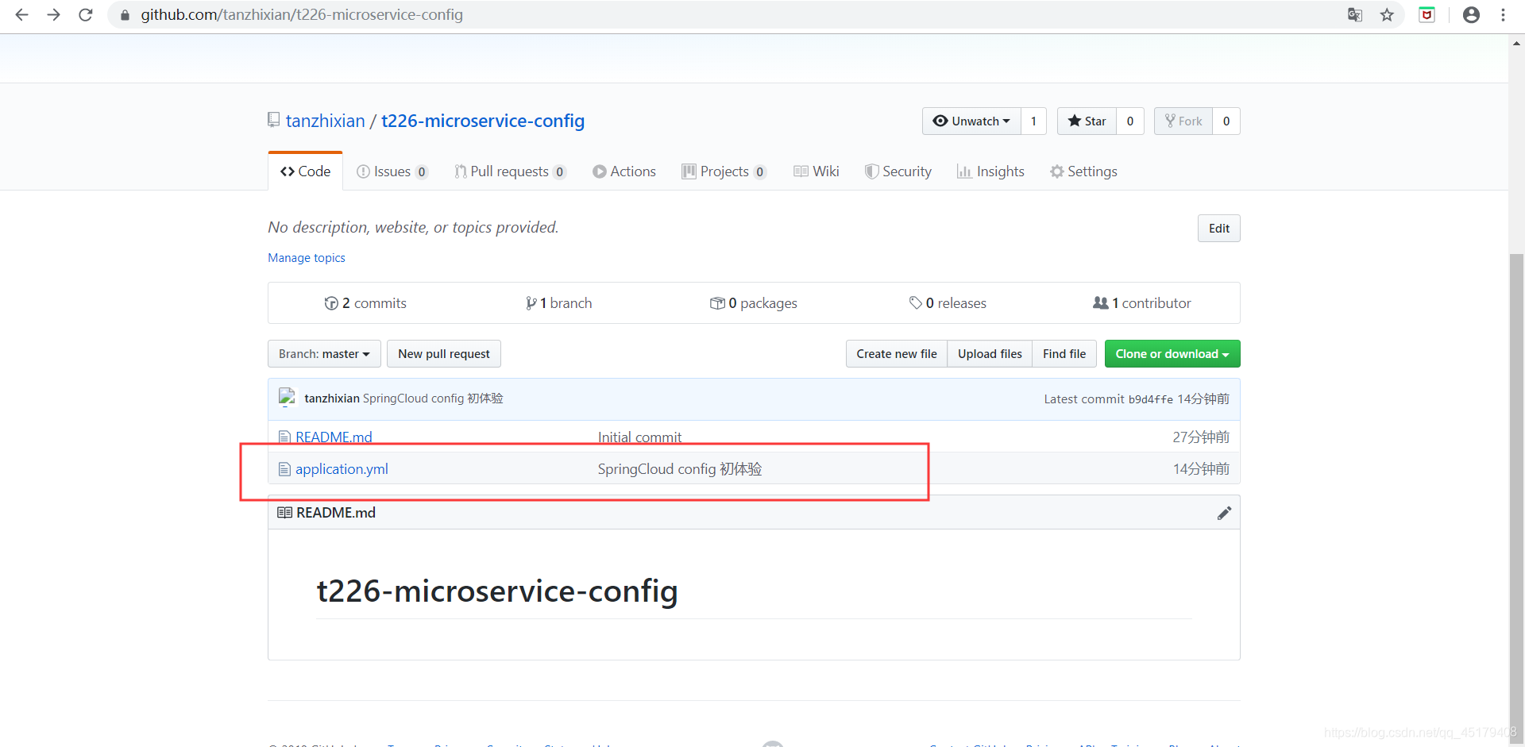Open the application.yml file link
1525x747 pixels.
point(342,469)
